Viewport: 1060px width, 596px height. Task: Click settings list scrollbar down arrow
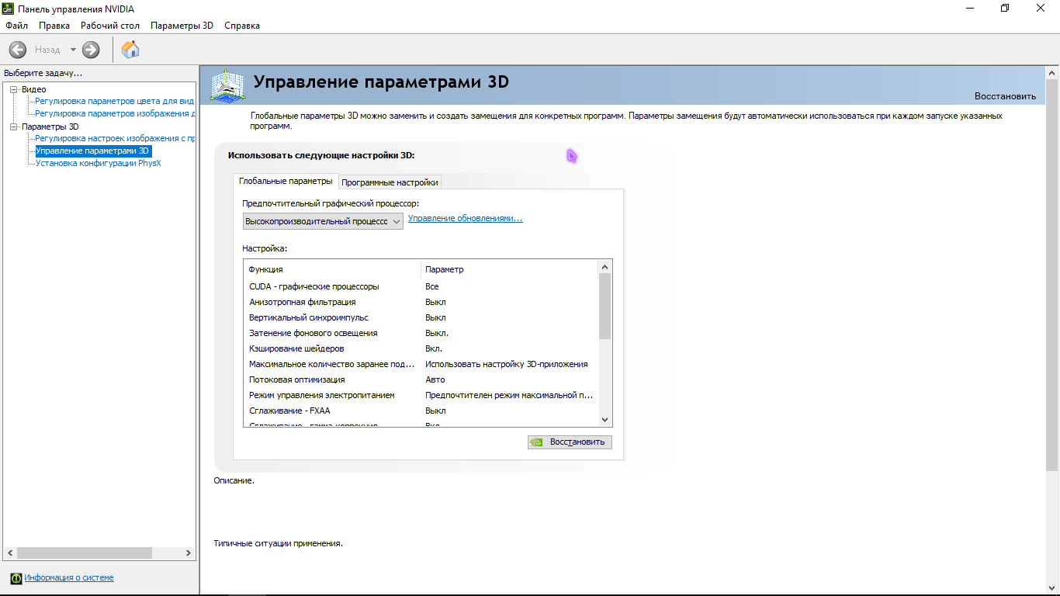click(605, 420)
